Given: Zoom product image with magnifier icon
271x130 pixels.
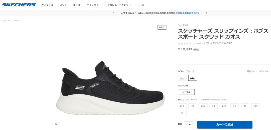Looking at the screenshot, I should coord(56,124).
